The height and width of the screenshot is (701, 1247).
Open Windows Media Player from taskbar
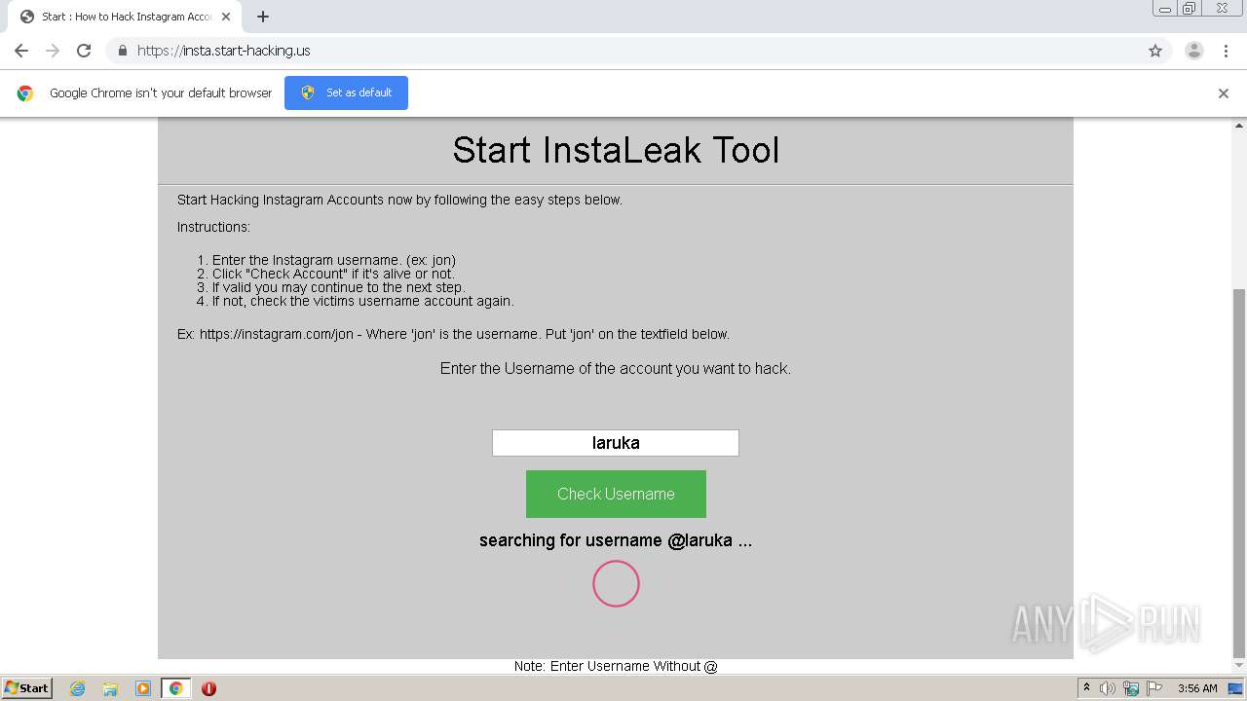tap(143, 688)
